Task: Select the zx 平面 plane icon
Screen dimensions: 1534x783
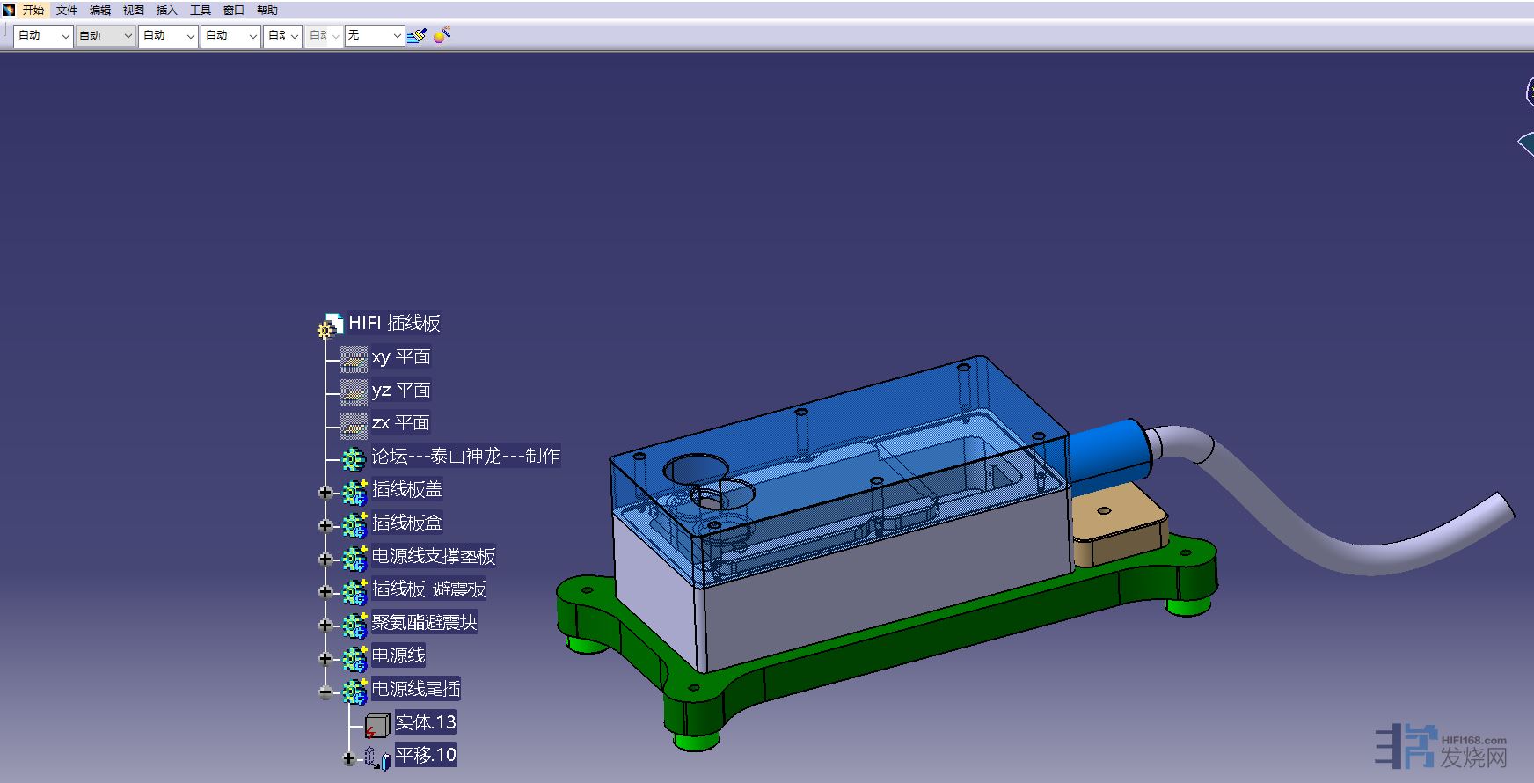Action: 354,424
